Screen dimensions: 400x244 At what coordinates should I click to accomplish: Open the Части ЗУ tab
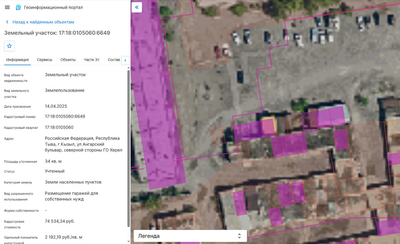pyautogui.click(x=92, y=60)
